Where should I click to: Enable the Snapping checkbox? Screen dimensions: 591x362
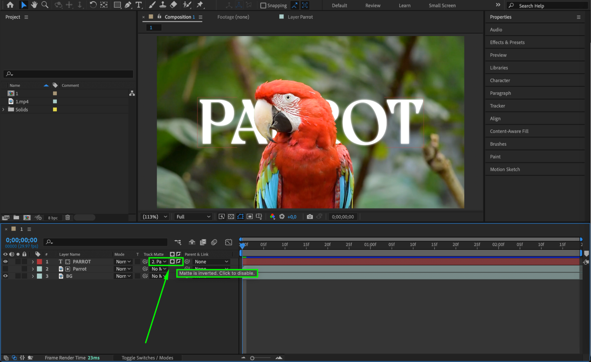(x=263, y=5)
